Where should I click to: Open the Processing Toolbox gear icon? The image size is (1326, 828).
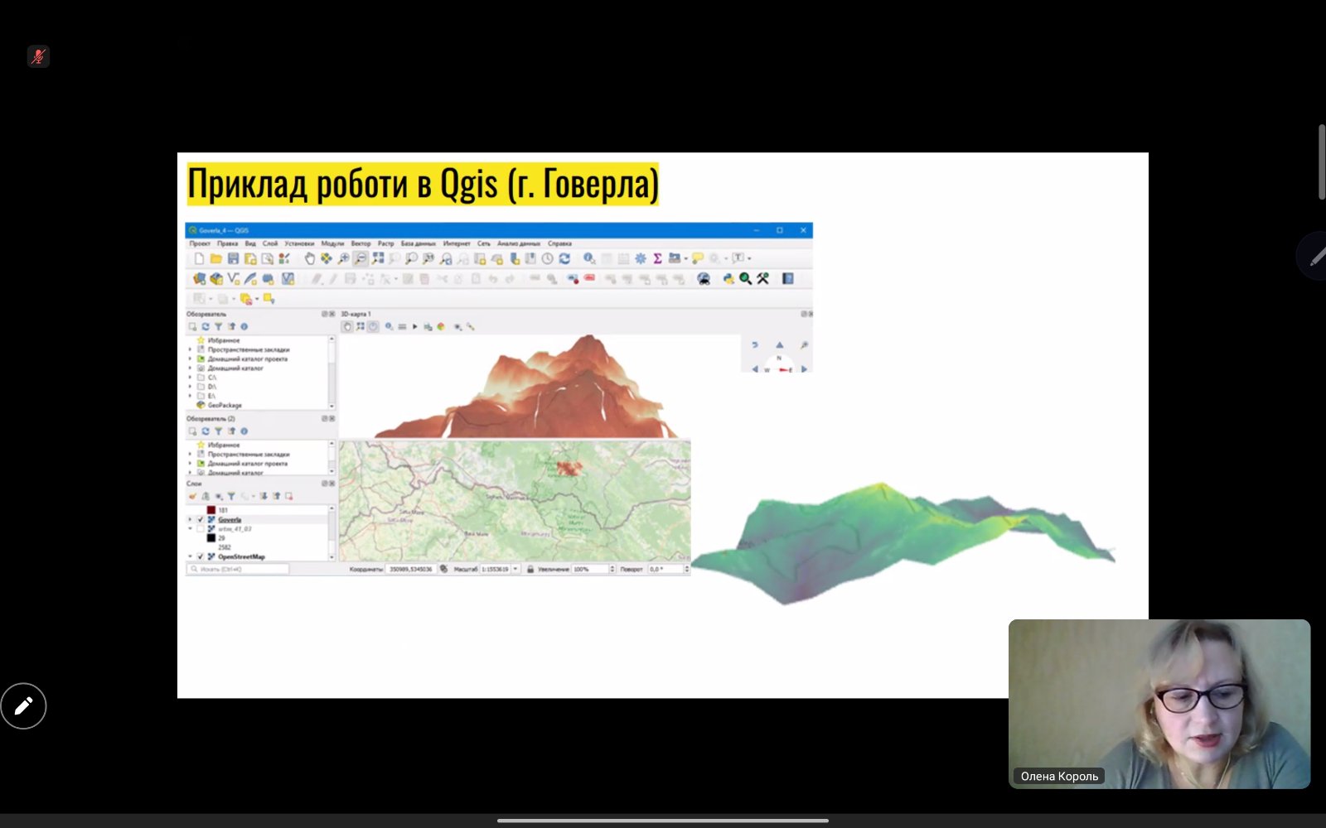pos(640,259)
